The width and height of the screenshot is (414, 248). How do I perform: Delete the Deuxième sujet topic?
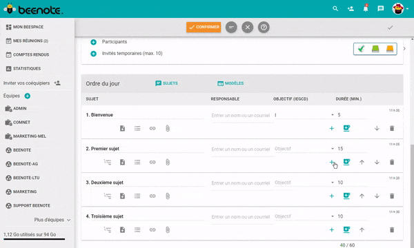coord(392,196)
